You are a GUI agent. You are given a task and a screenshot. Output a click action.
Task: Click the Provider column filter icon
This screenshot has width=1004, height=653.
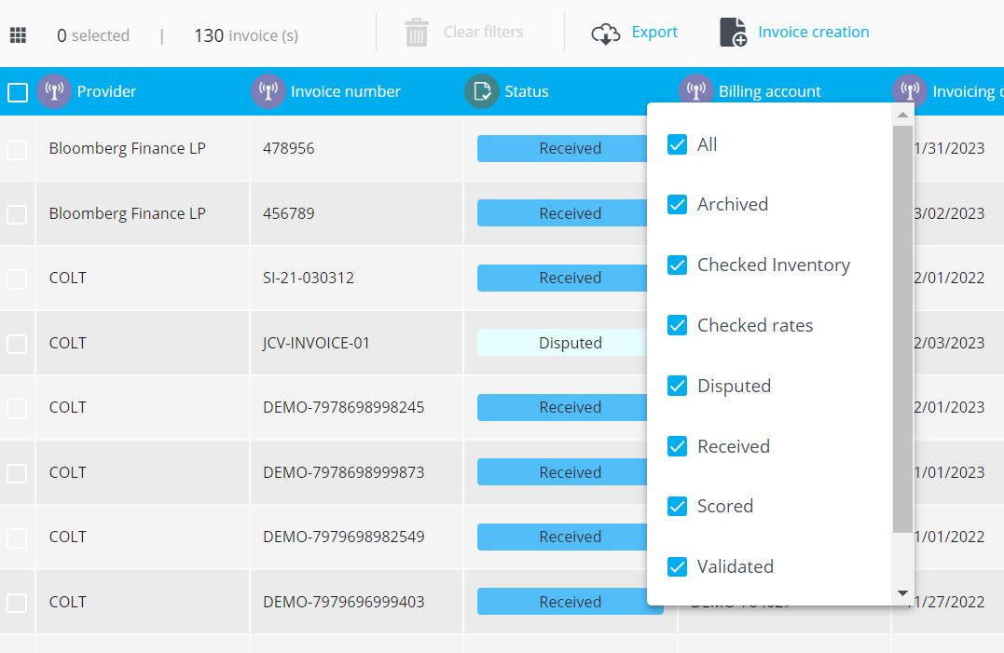54,91
